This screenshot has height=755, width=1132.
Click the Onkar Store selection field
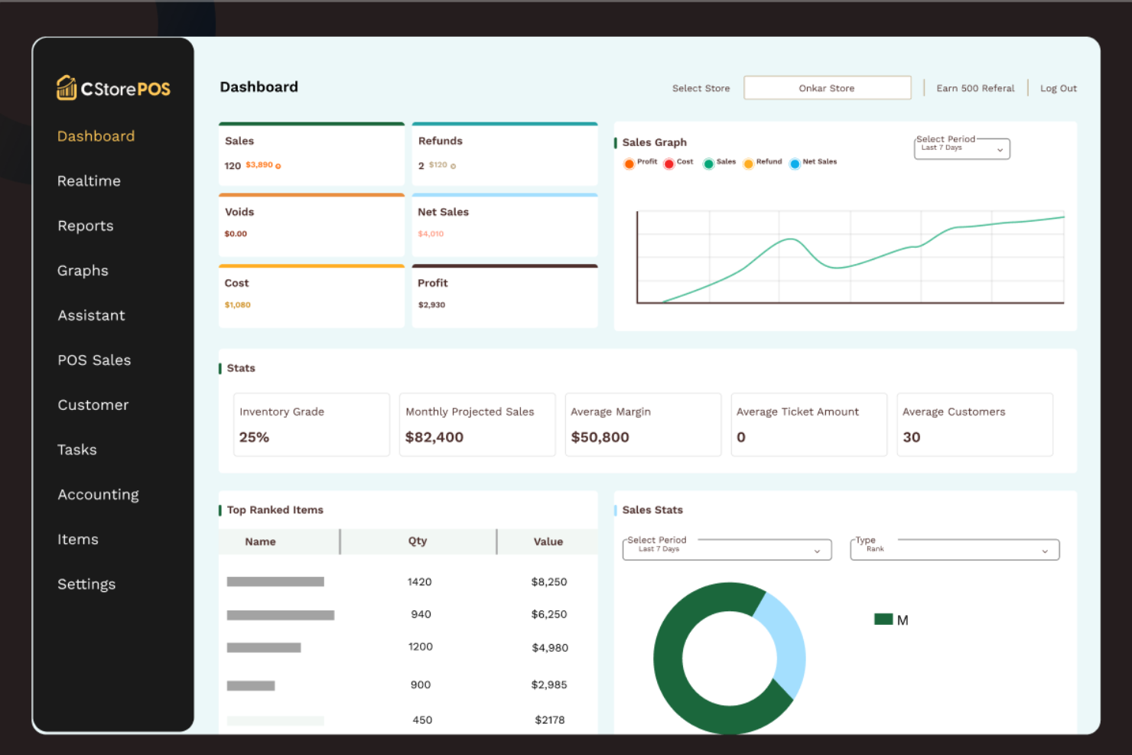click(827, 88)
